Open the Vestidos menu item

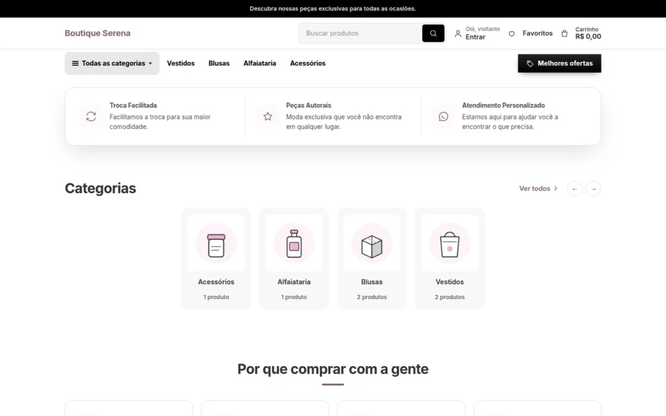coord(181,63)
